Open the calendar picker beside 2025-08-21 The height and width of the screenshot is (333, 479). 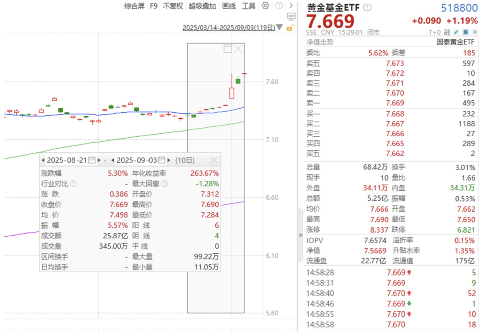[92, 160]
